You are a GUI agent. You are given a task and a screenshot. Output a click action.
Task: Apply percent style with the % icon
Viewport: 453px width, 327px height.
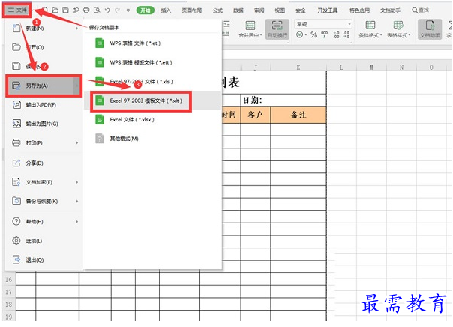[313, 35]
